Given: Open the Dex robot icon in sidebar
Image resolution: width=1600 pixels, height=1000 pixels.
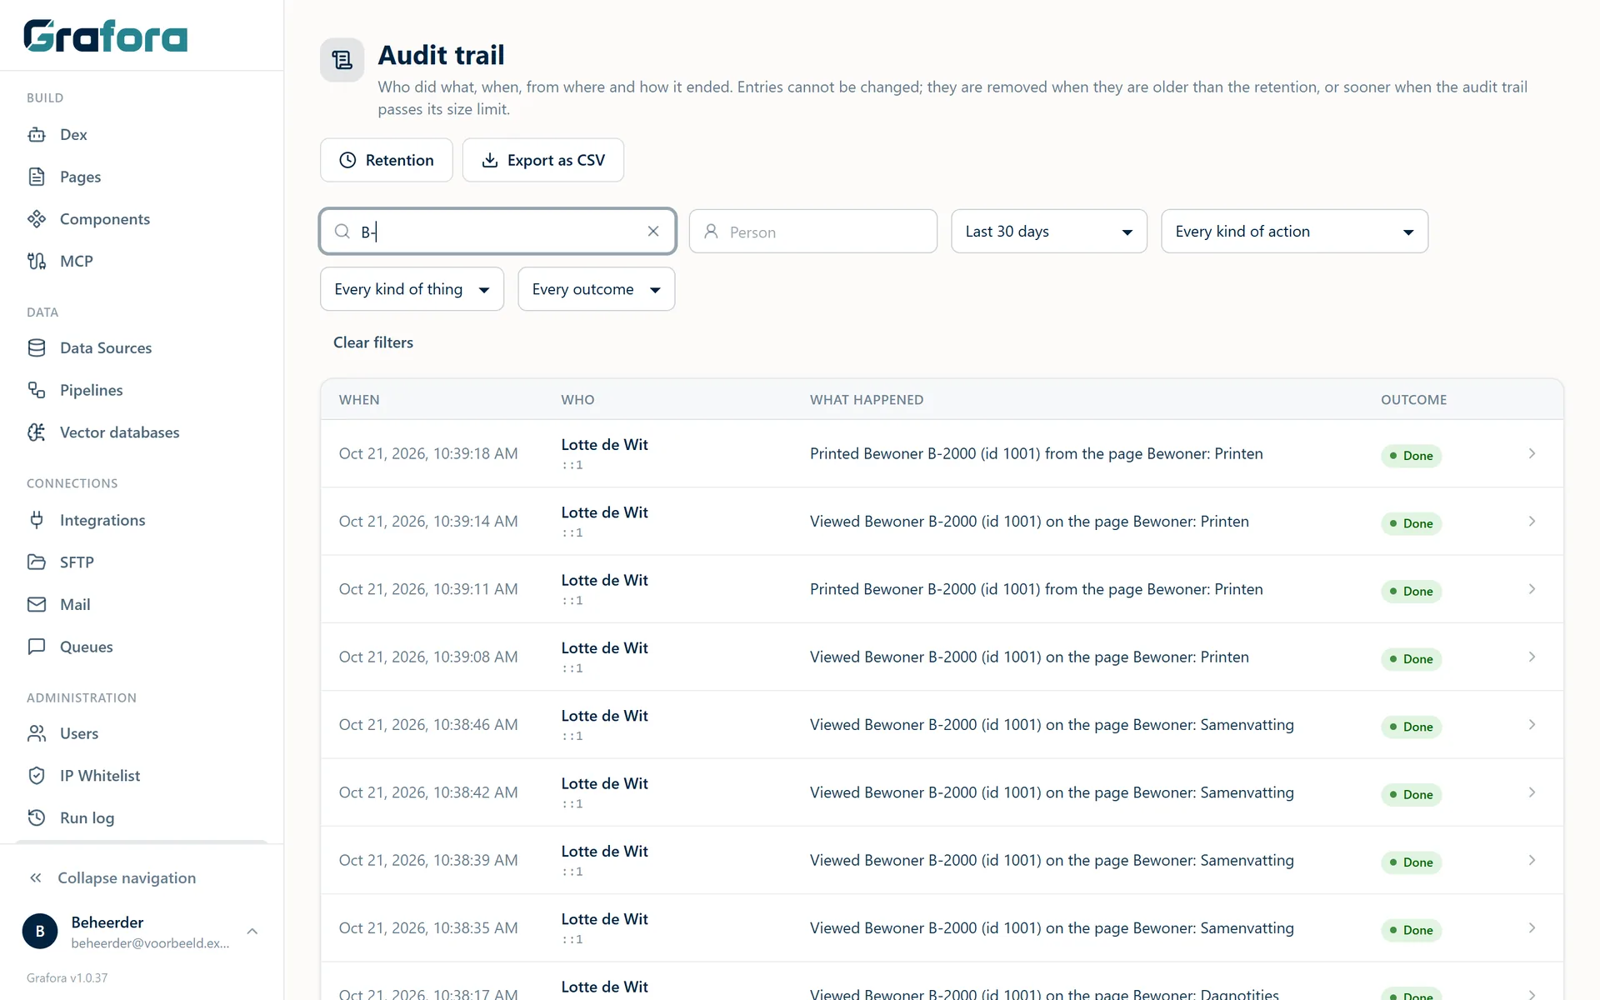Looking at the screenshot, I should pos(37,134).
